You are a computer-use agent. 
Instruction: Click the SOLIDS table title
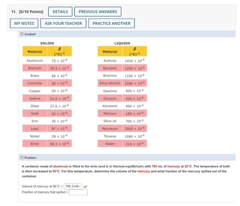click(47, 43)
